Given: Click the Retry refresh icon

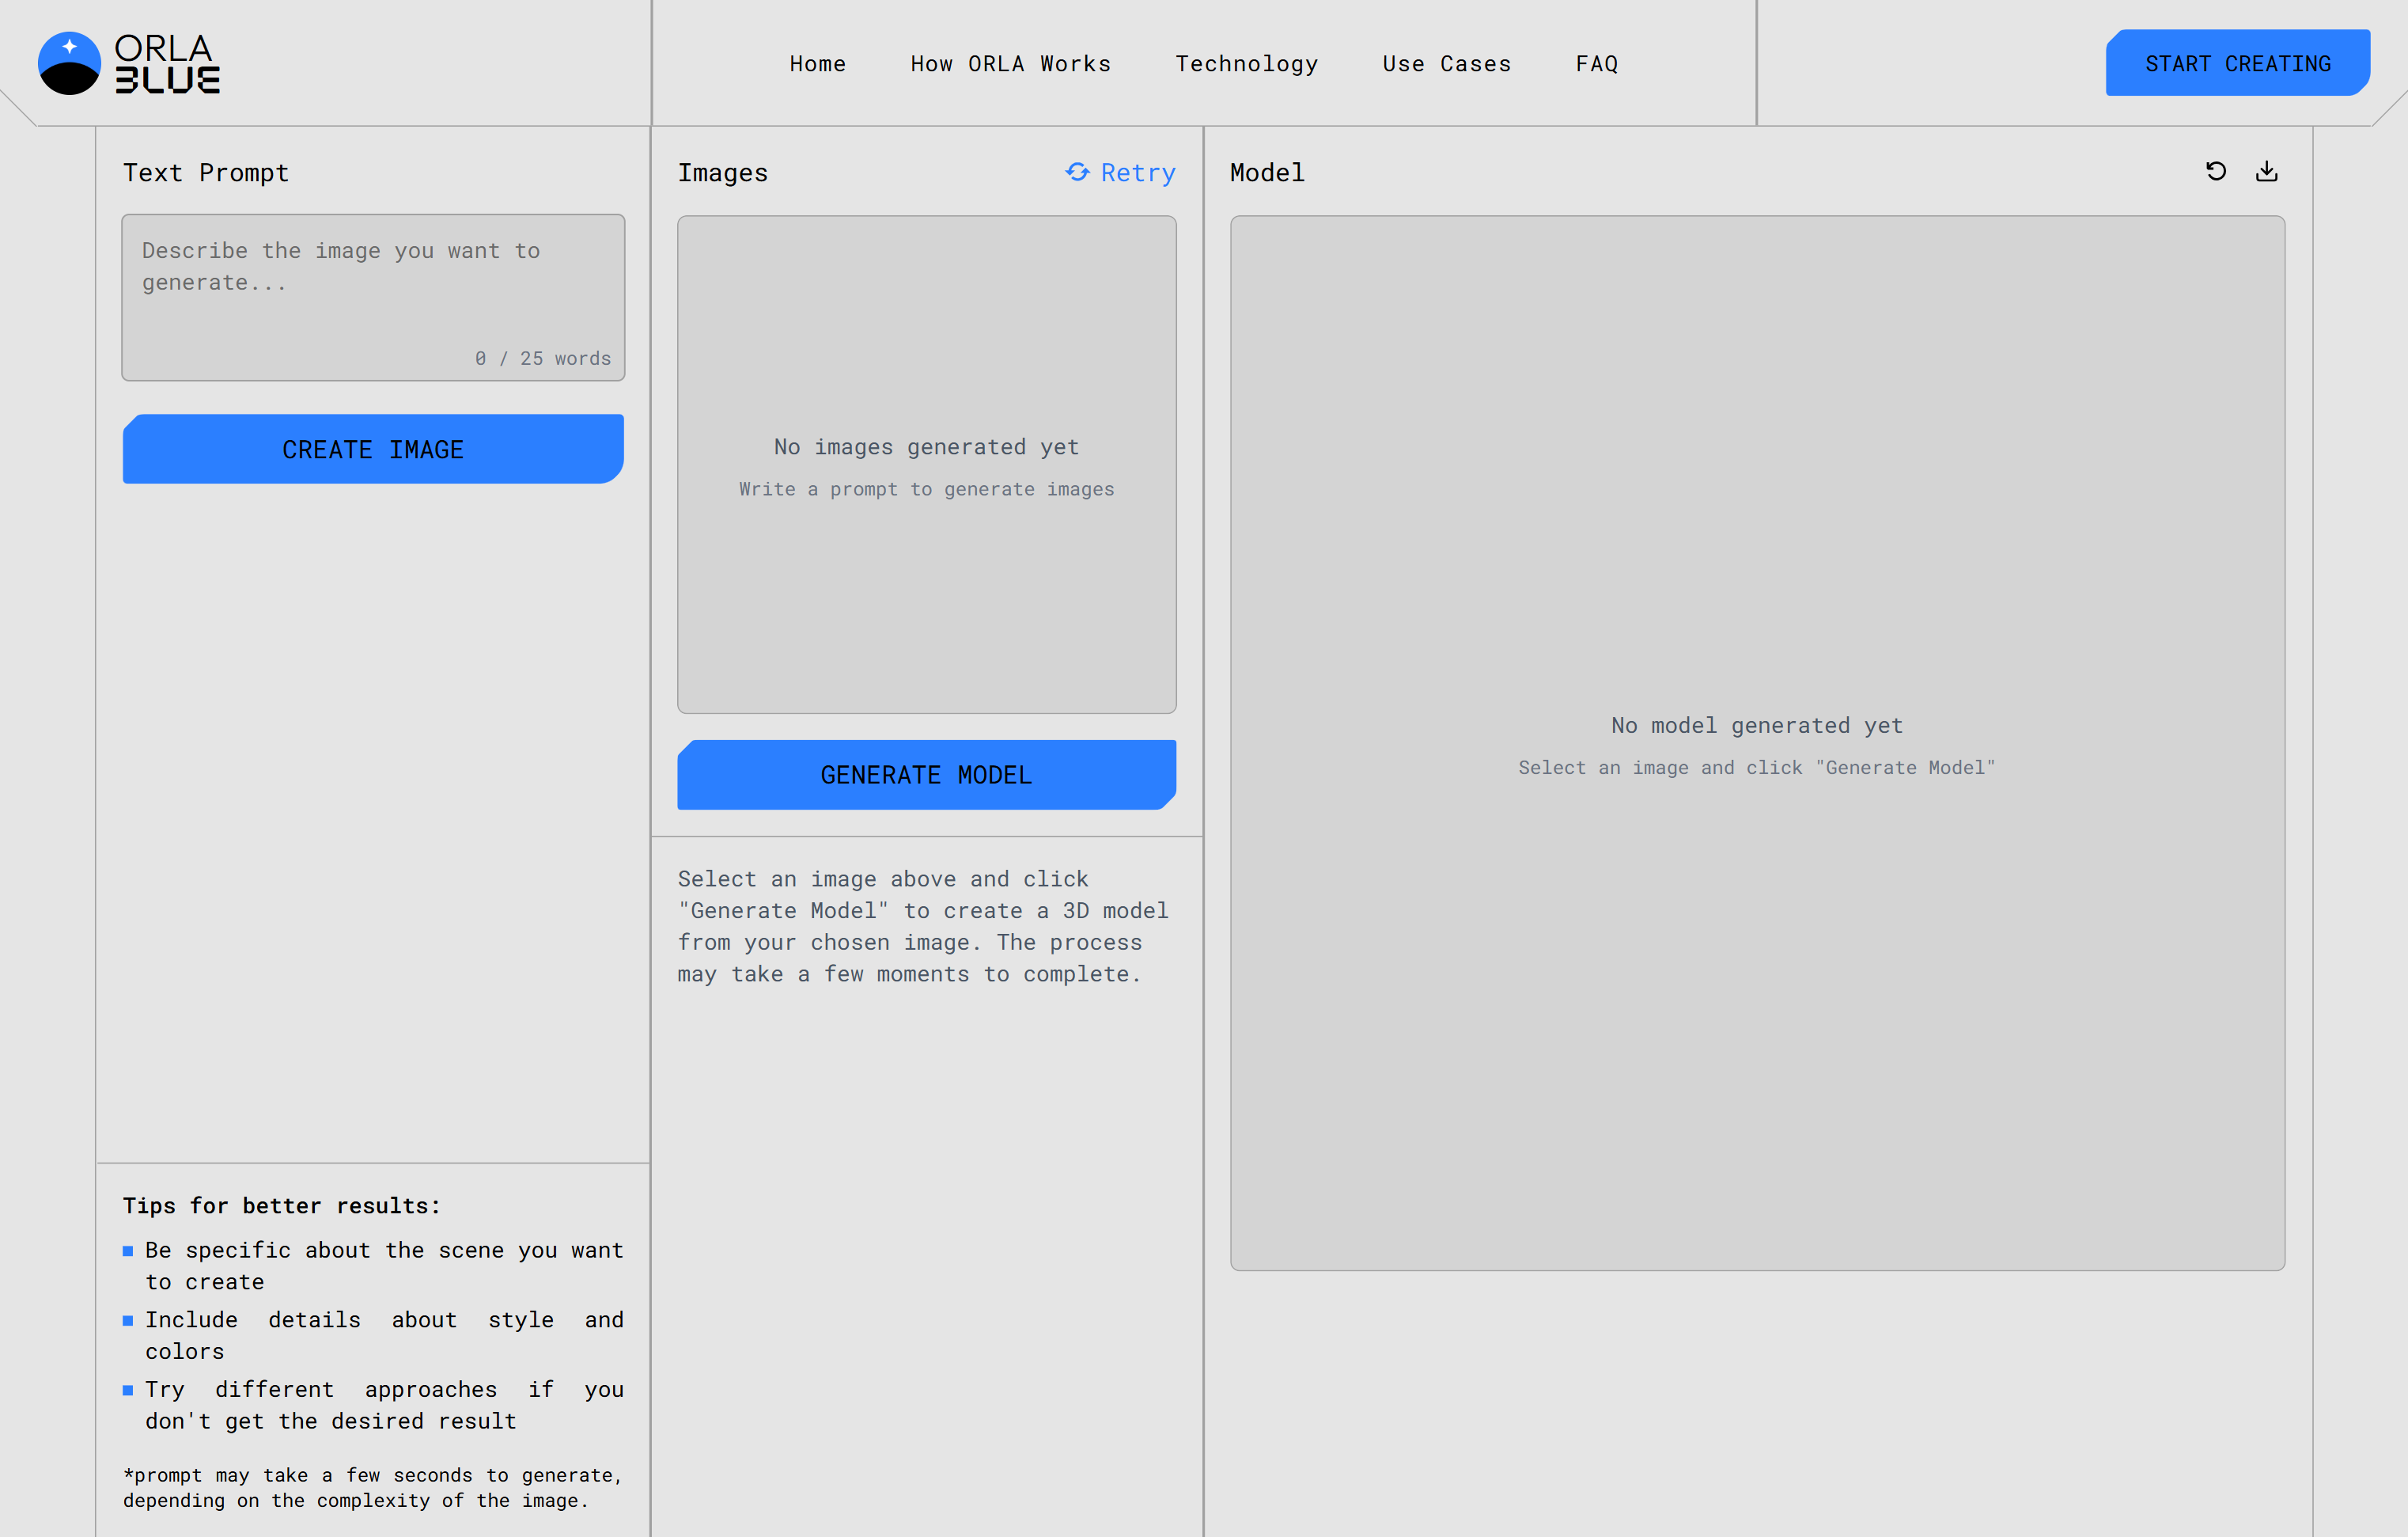Looking at the screenshot, I should coord(1077,172).
